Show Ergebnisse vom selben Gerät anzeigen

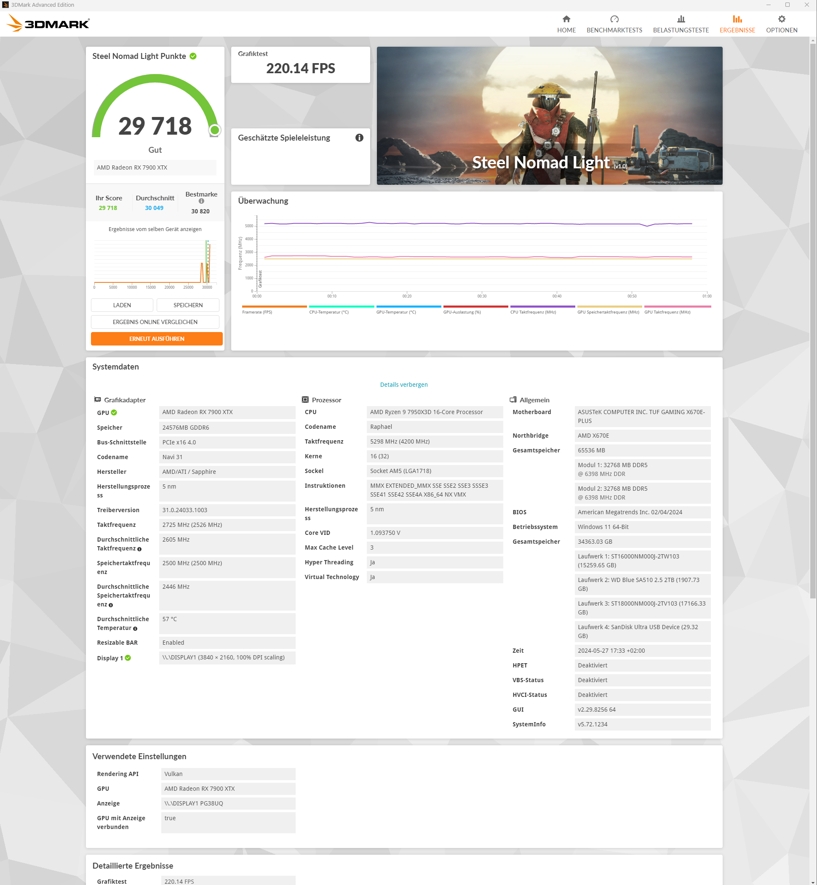pos(155,229)
